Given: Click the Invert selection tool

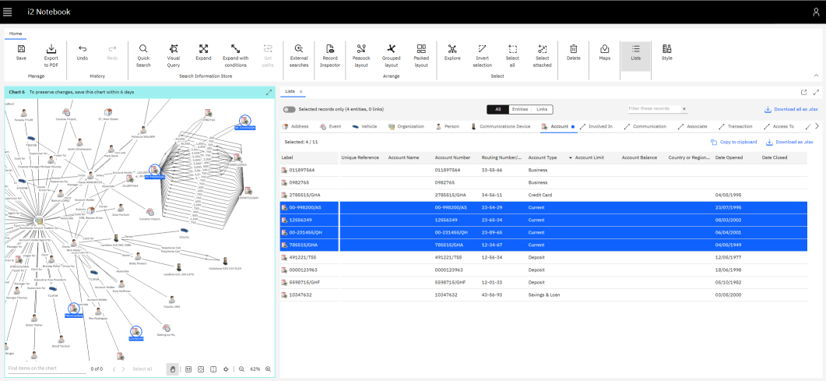Looking at the screenshot, I should click(482, 48).
